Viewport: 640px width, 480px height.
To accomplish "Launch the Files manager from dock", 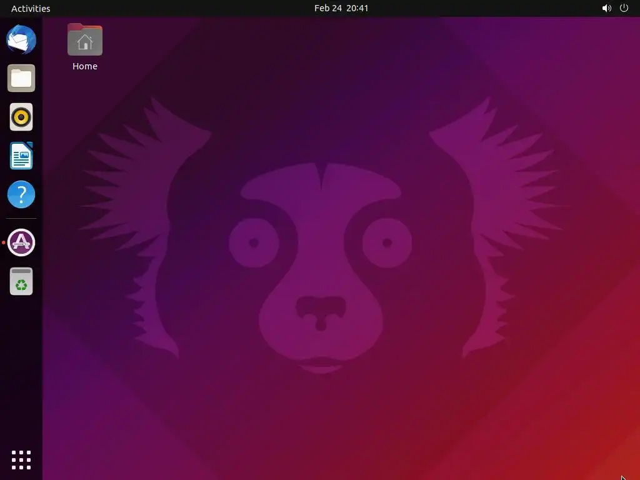I will [x=21, y=78].
